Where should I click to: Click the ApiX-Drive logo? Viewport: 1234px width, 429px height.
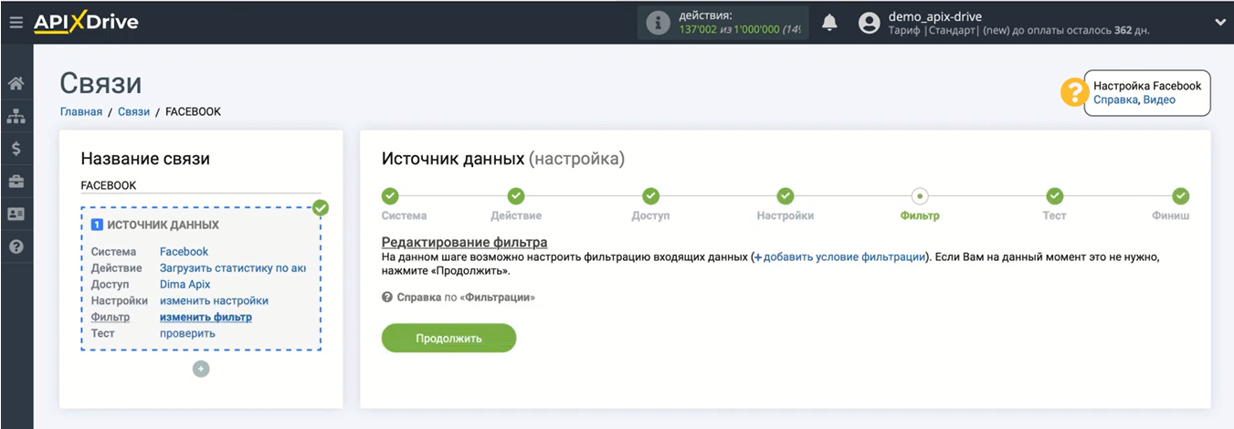click(87, 22)
